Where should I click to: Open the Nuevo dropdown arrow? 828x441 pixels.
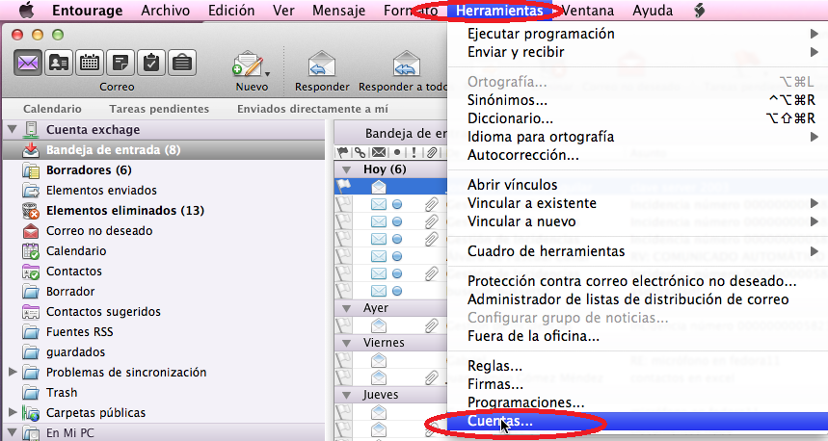pyautogui.click(x=268, y=74)
